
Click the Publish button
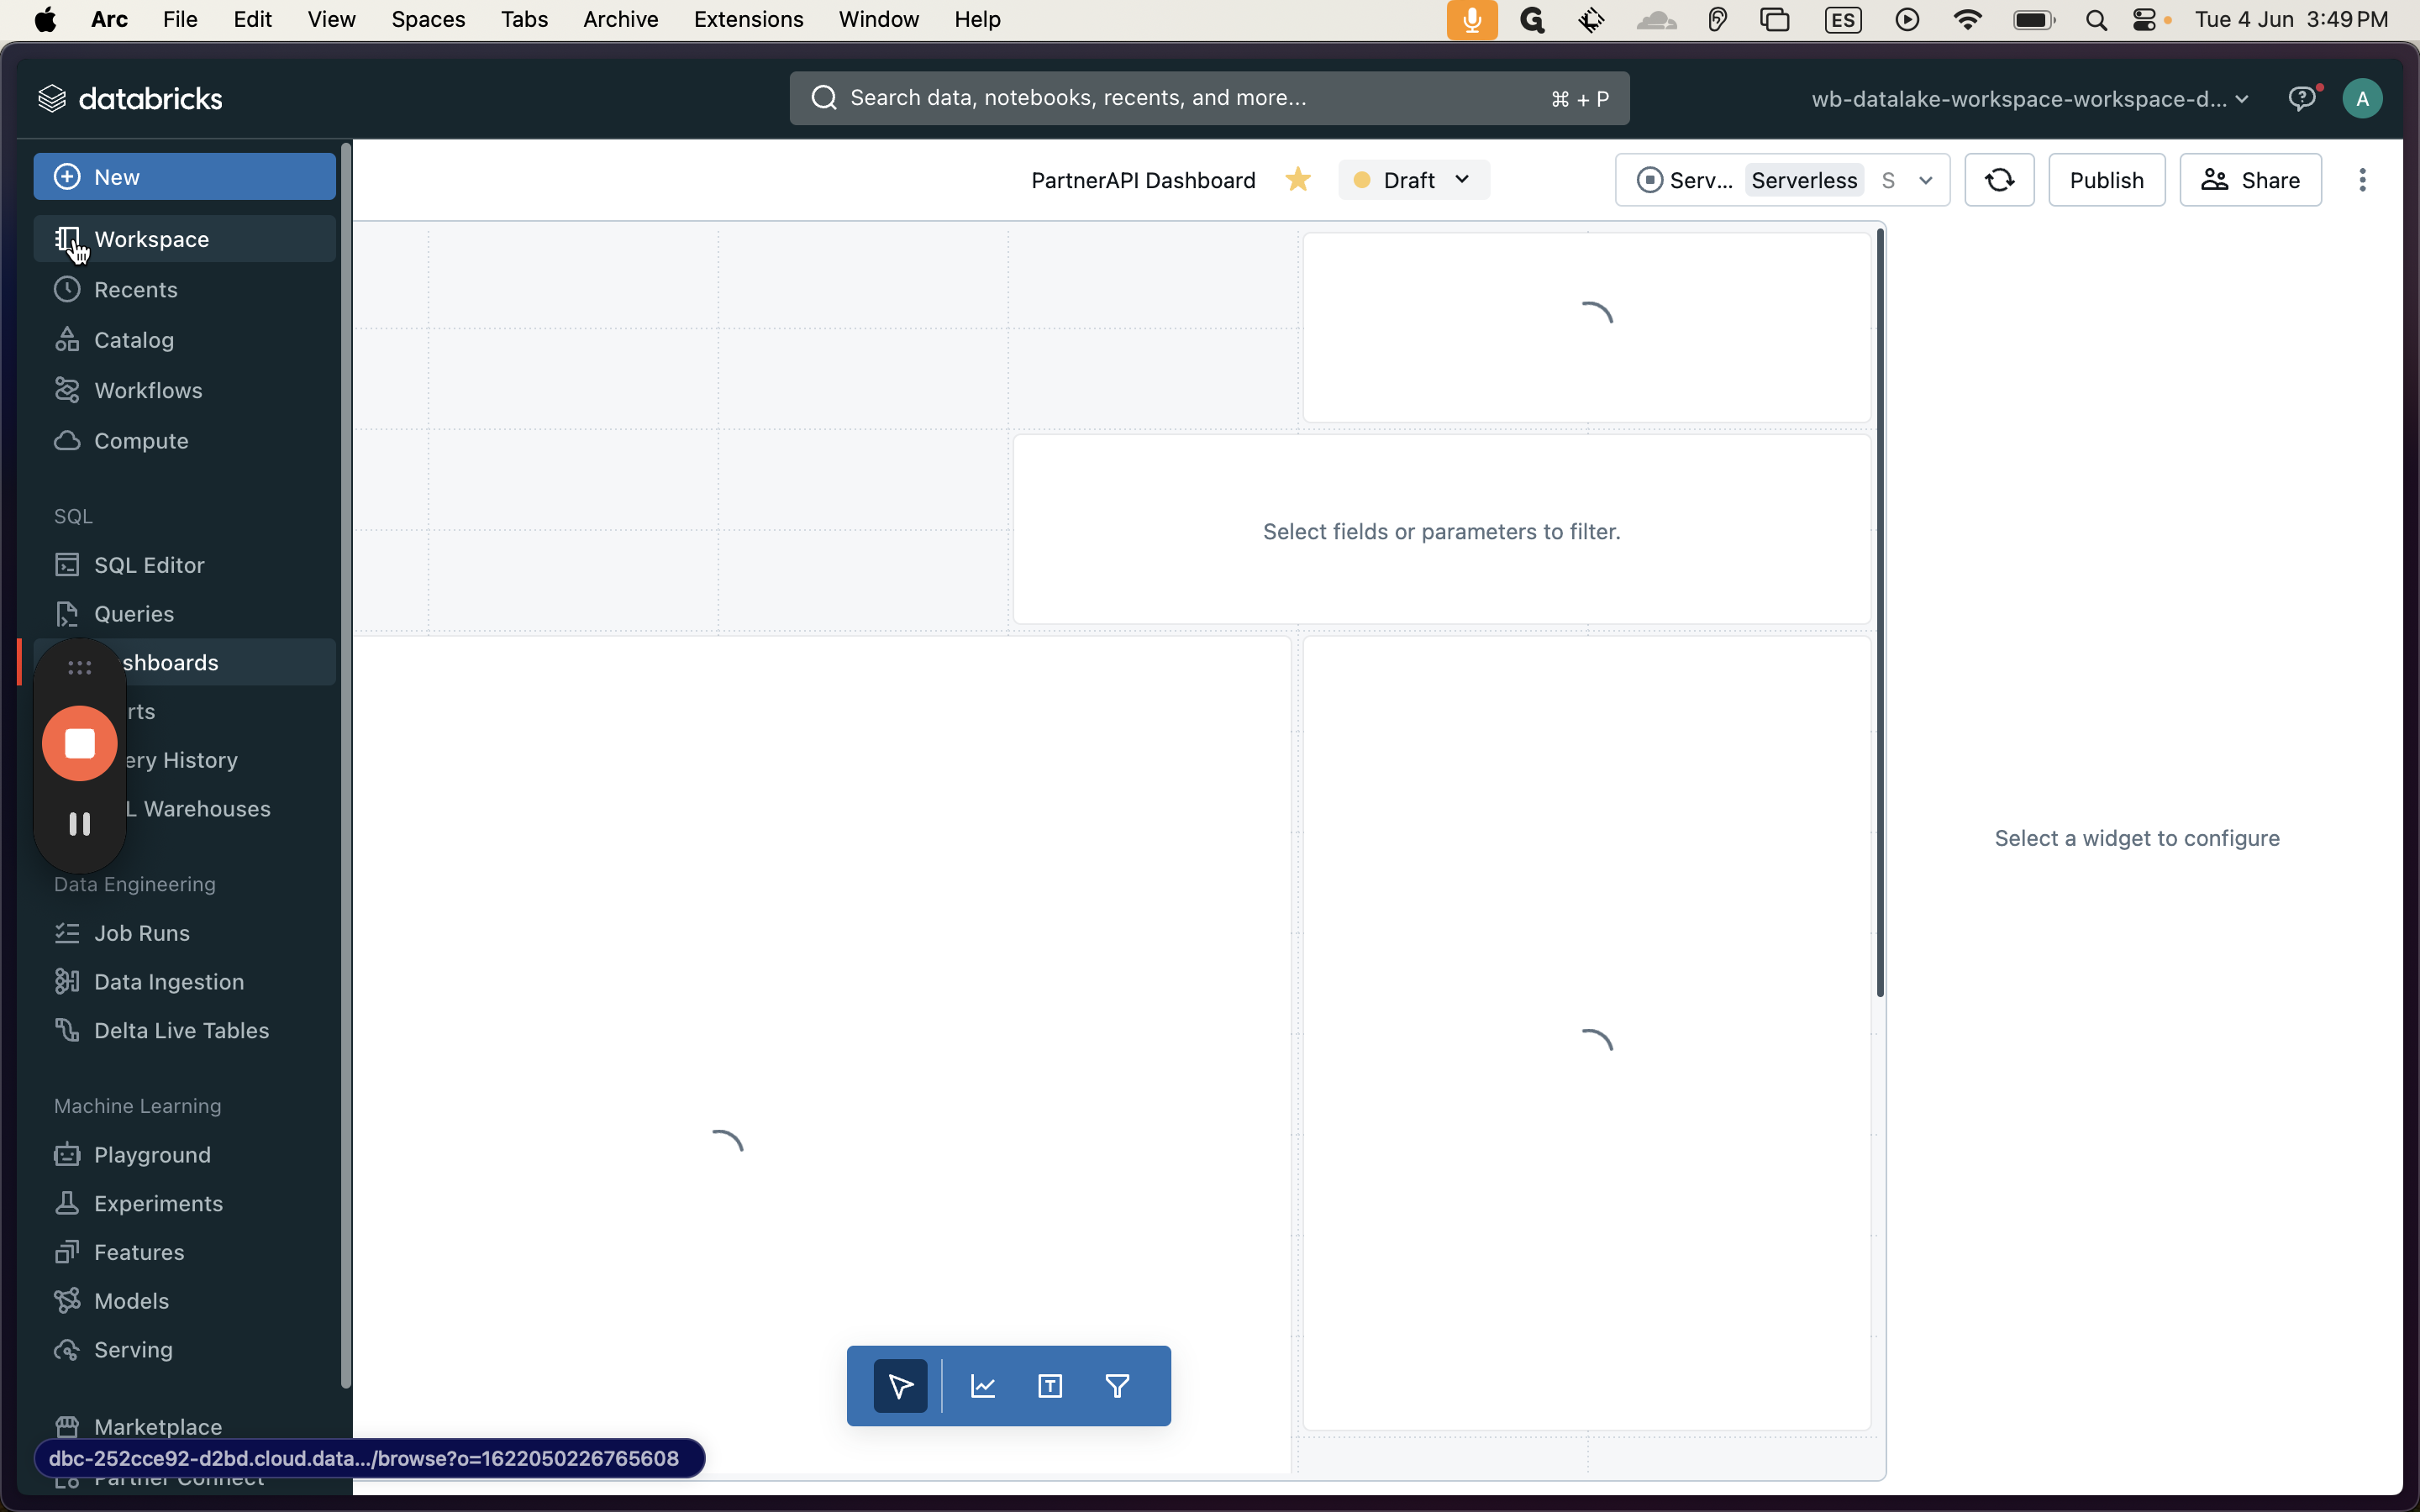pyautogui.click(x=2106, y=180)
